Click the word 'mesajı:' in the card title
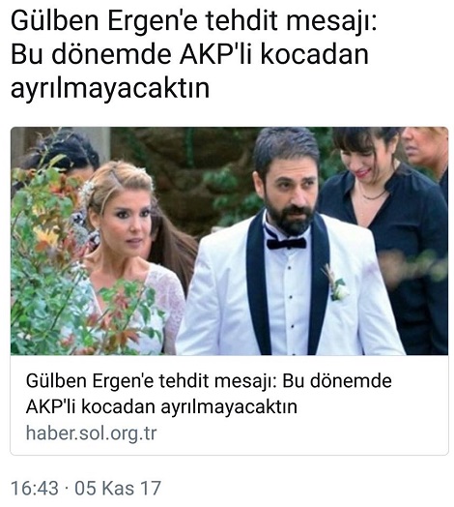This screenshot has width=454, height=507. (x=245, y=381)
